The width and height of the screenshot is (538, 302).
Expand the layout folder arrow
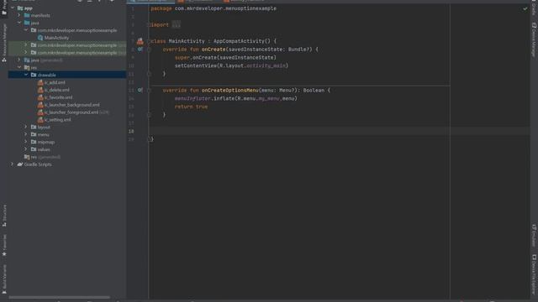point(26,127)
